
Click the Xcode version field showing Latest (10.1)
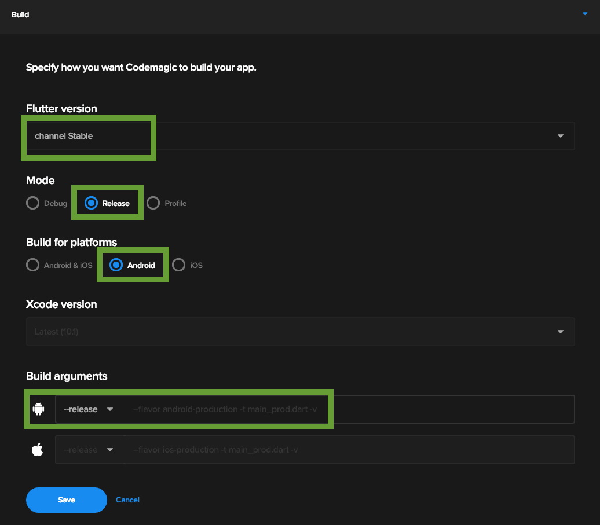pyautogui.click(x=232, y=331)
